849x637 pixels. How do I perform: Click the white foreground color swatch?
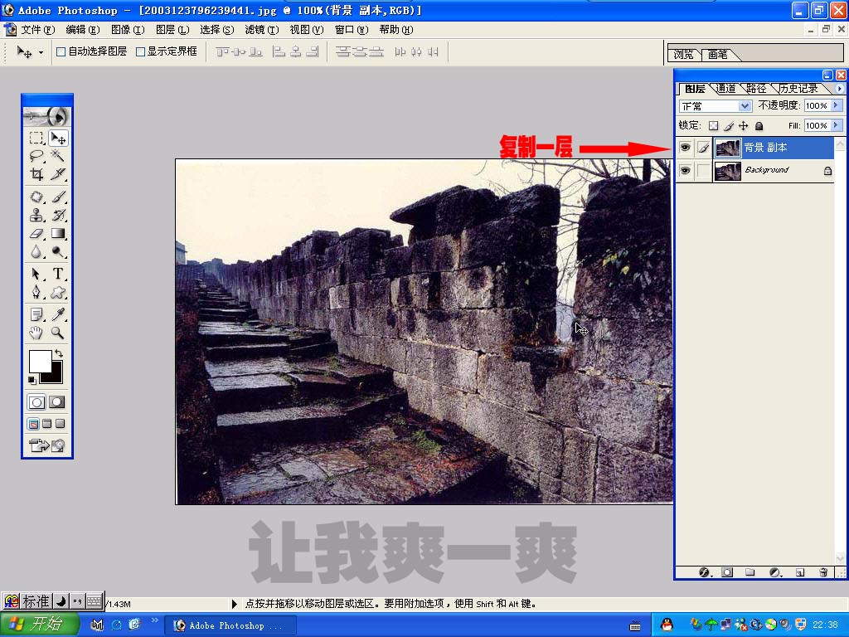tap(40, 361)
